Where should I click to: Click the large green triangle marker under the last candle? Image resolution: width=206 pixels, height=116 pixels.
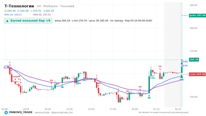click(x=182, y=76)
